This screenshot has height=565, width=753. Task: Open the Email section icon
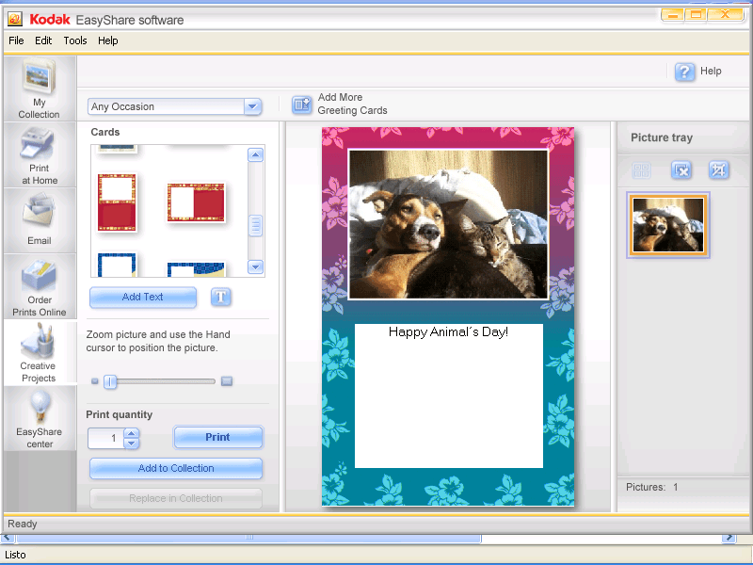(x=39, y=218)
